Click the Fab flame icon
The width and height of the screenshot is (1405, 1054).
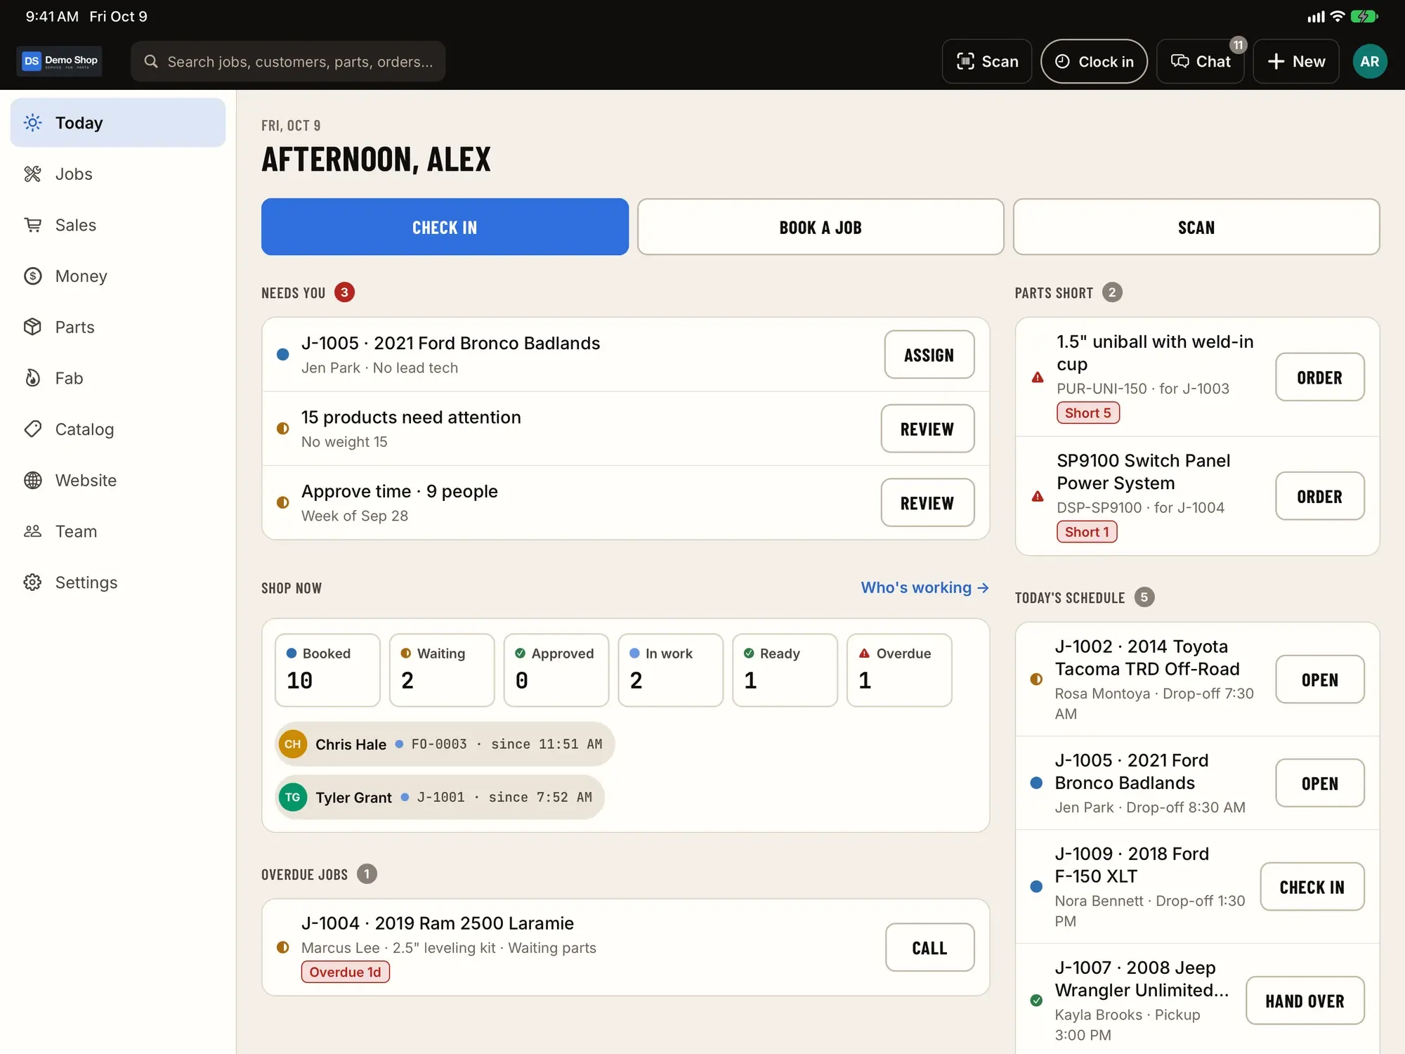coord(32,378)
